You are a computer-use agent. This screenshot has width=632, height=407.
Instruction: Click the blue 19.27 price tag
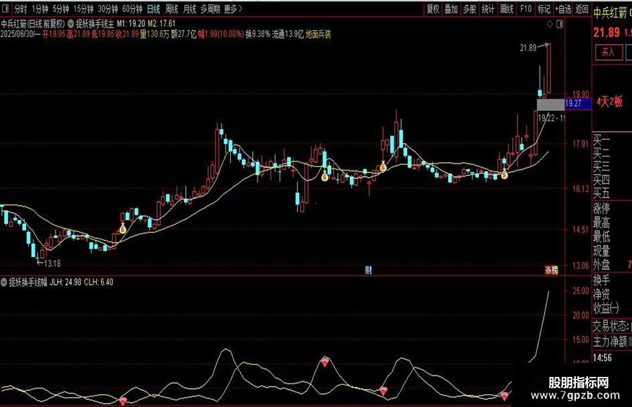coord(578,104)
